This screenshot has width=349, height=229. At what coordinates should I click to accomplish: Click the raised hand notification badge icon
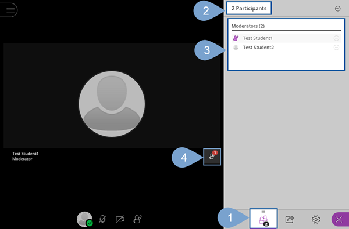212,157
